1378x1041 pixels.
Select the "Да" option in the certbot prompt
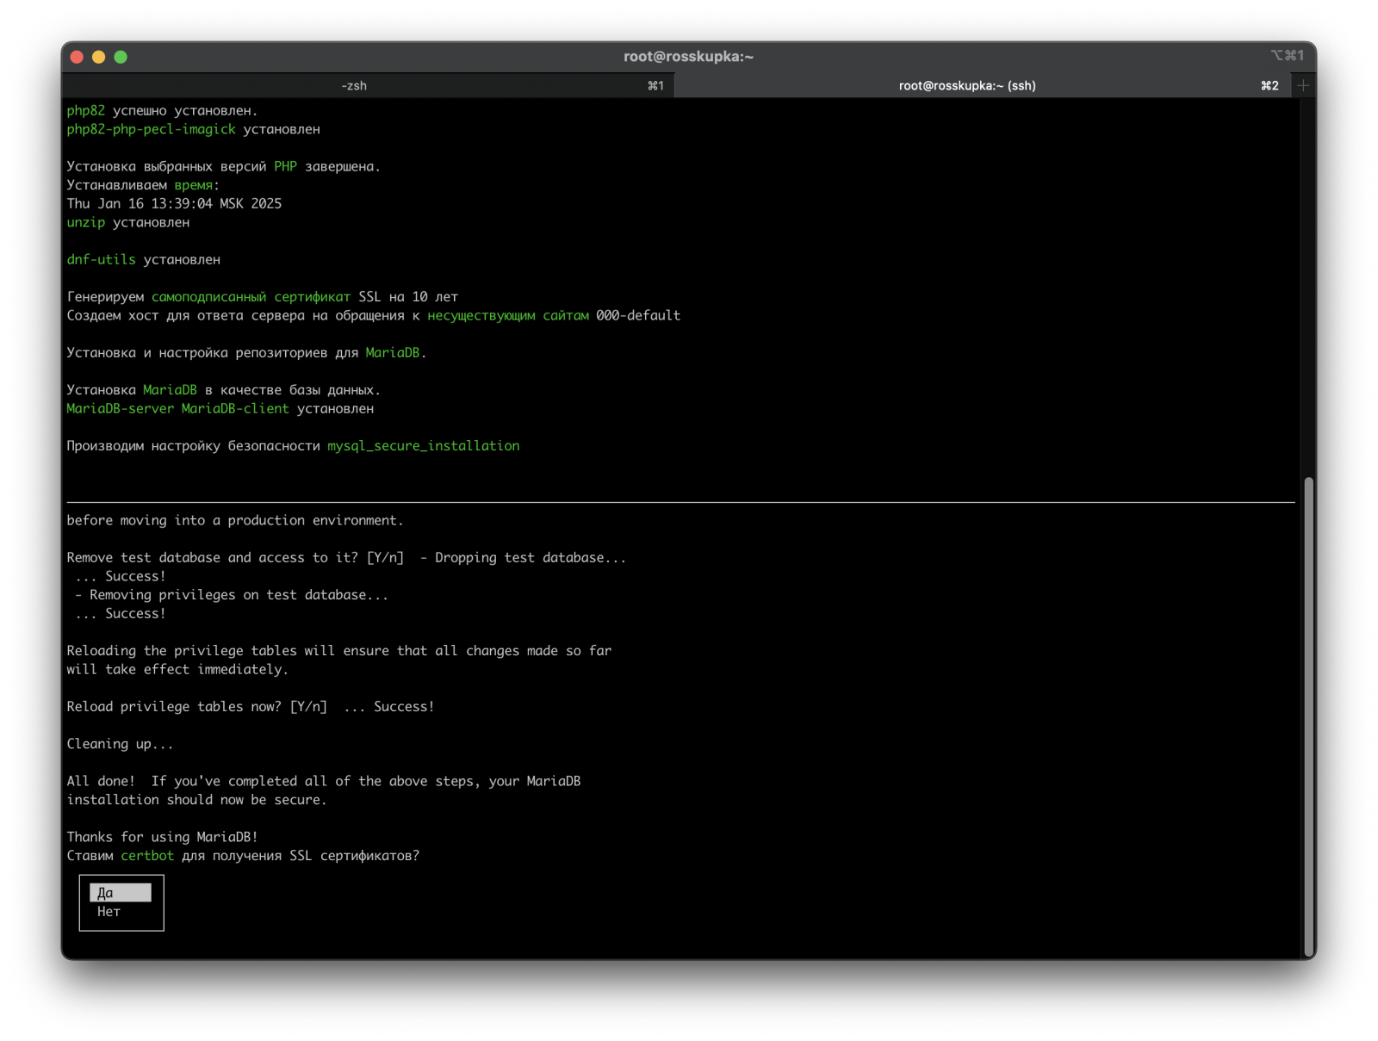tap(121, 893)
